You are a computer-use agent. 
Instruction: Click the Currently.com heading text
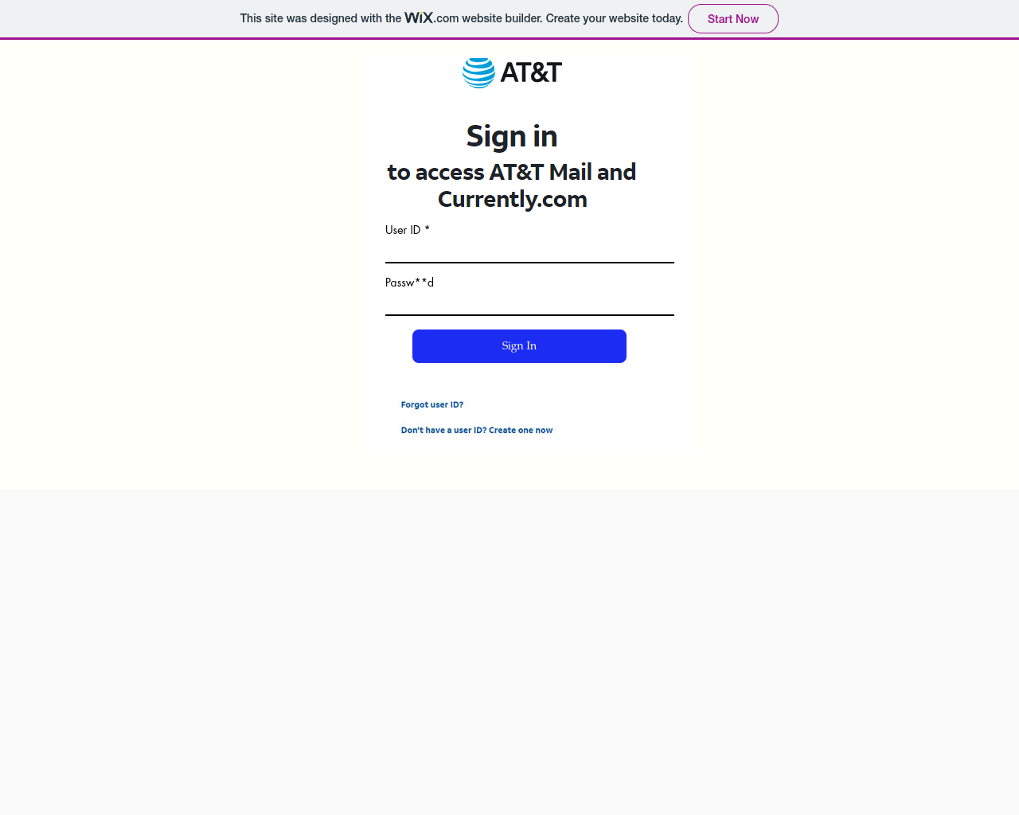(x=513, y=199)
